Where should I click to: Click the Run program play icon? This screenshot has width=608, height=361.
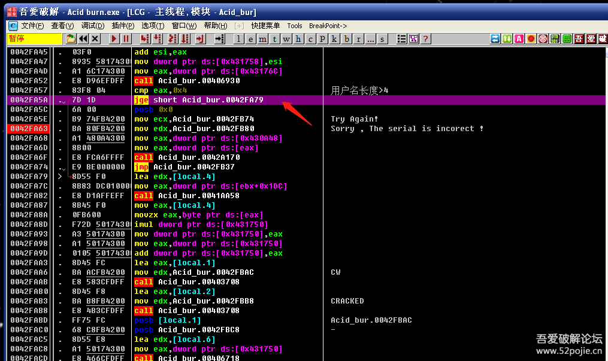point(114,39)
